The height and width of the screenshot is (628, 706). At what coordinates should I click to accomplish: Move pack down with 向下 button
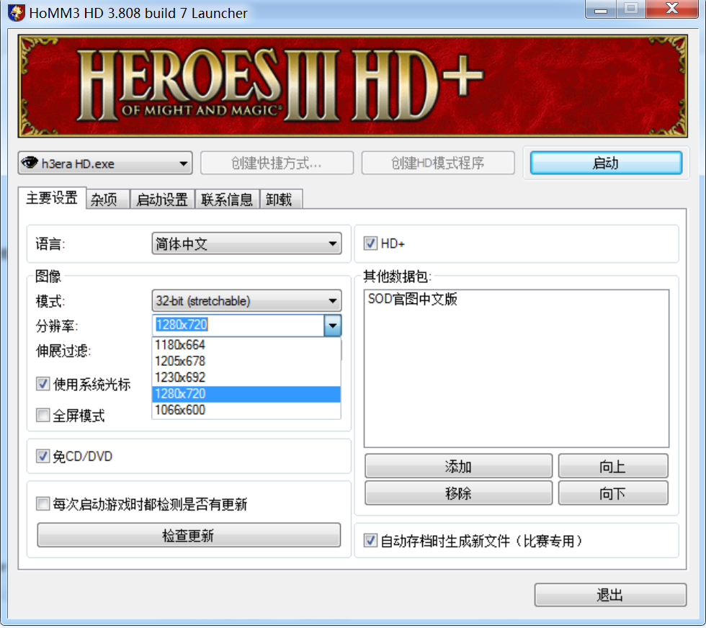[613, 493]
